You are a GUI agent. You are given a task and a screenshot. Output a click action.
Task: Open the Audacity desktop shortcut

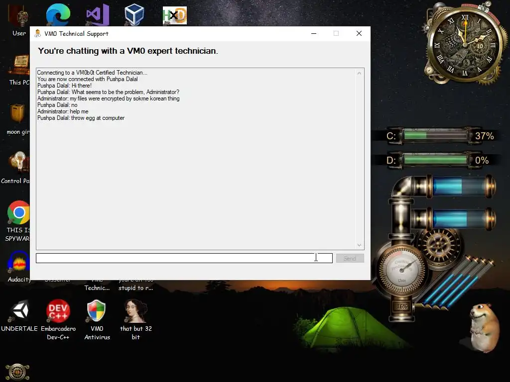point(18,267)
